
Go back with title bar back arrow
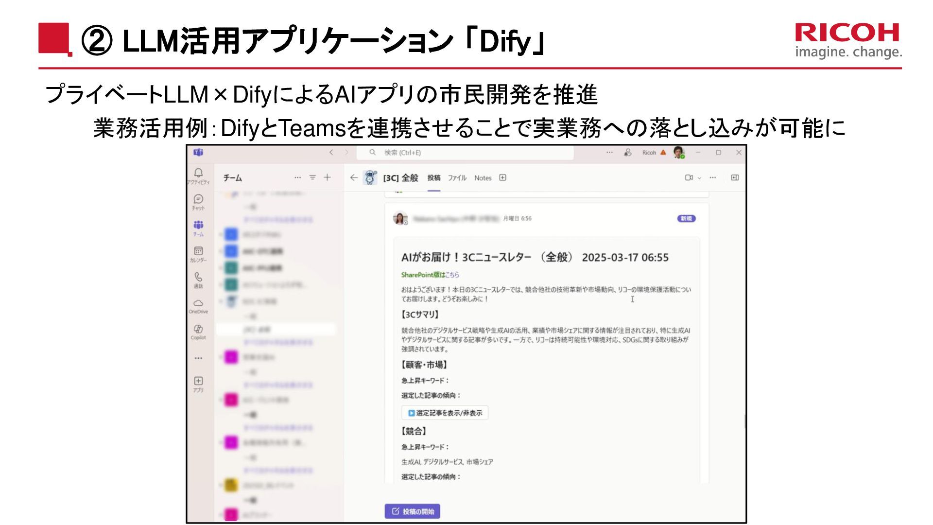(331, 153)
